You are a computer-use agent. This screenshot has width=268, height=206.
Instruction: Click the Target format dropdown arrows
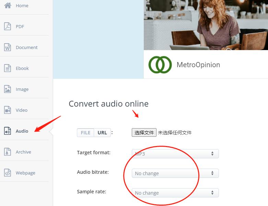point(212,154)
